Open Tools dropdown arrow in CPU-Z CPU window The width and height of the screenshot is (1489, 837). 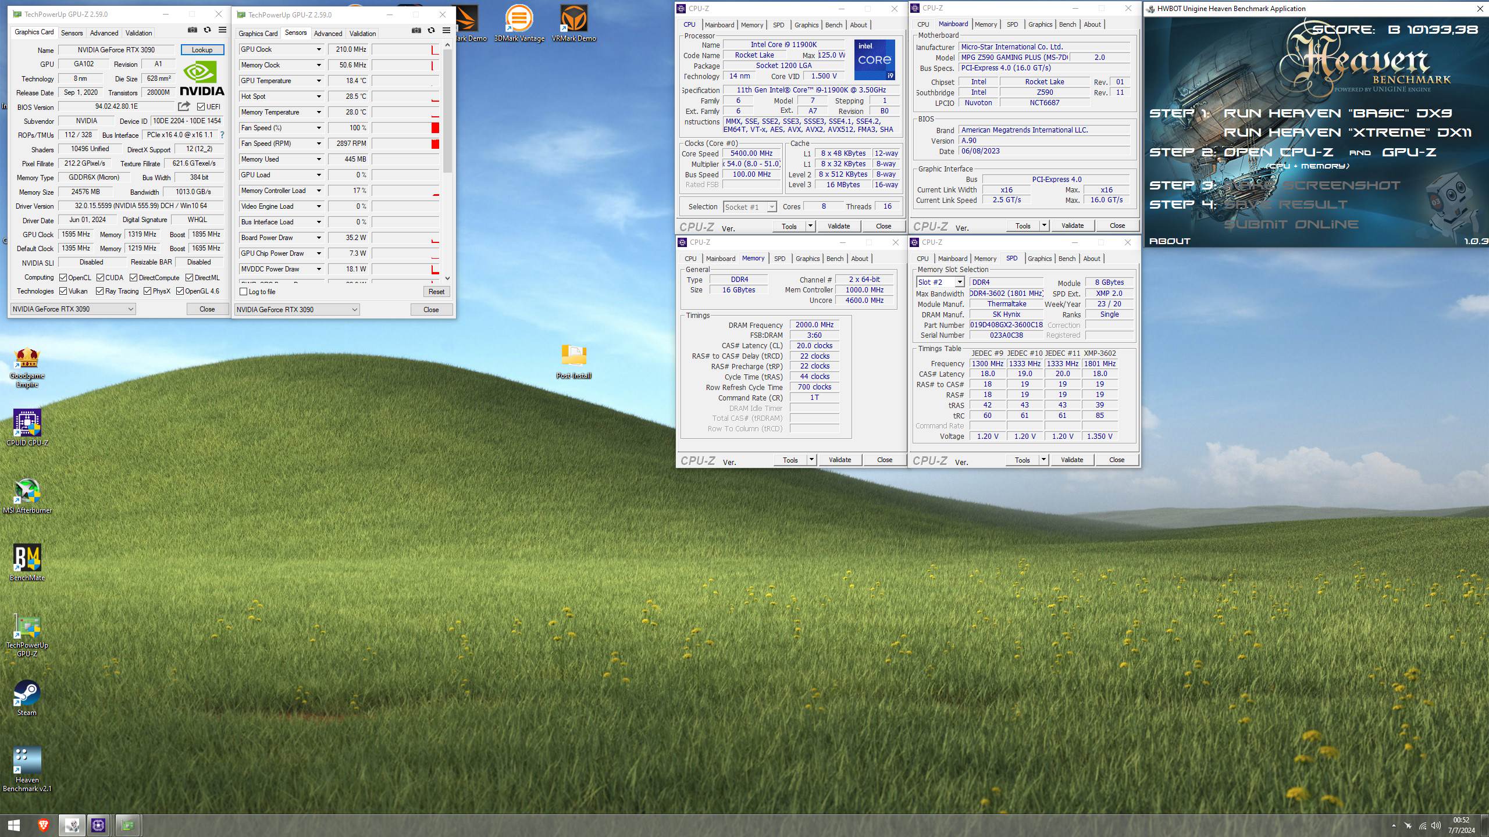(810, 226)
